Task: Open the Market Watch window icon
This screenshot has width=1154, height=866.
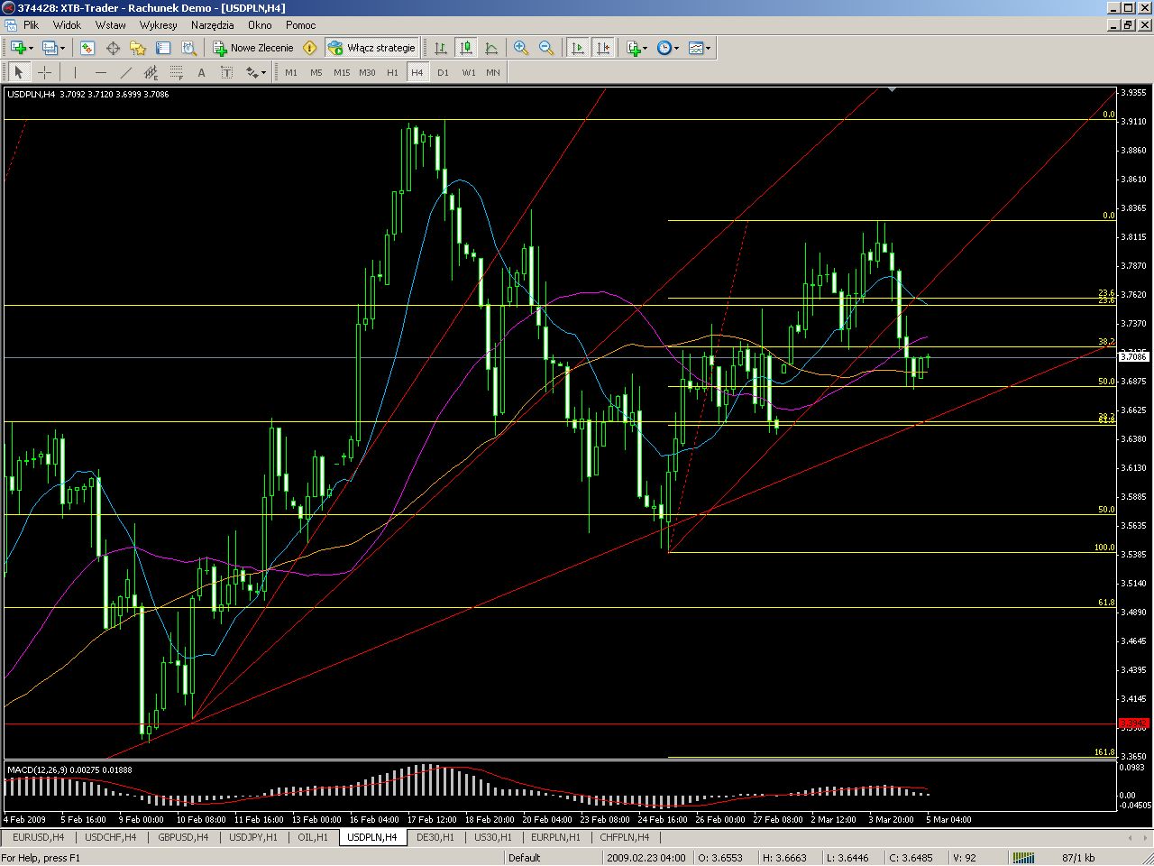Action: click(x=87, y=48)
